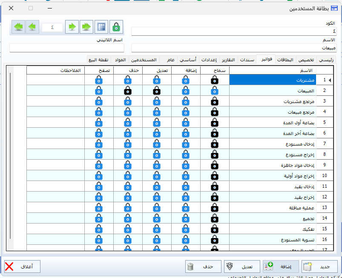Toggle سماح lock for مرتجع مبيعات row
The height and width of the screenshot is (278, 342).
tap(215, 112)
